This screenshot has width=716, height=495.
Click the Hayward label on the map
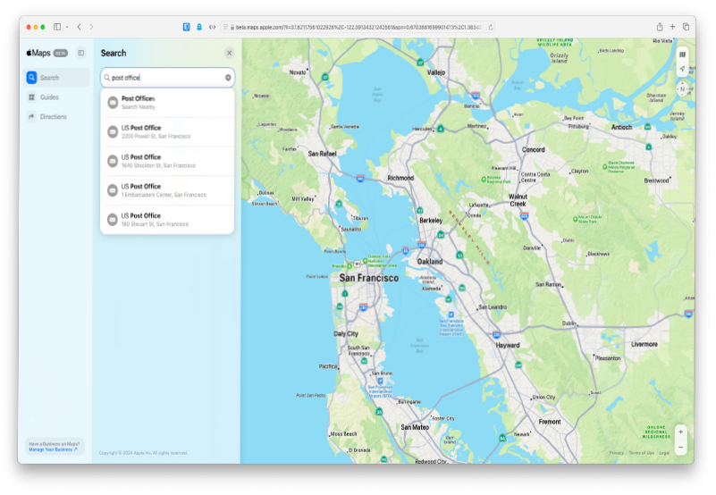(508, 346)
